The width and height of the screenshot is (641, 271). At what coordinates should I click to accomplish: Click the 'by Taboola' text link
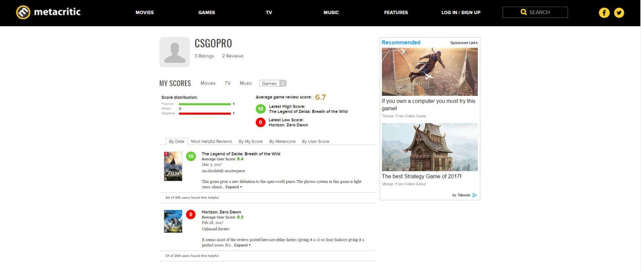(x=461, y=195)
